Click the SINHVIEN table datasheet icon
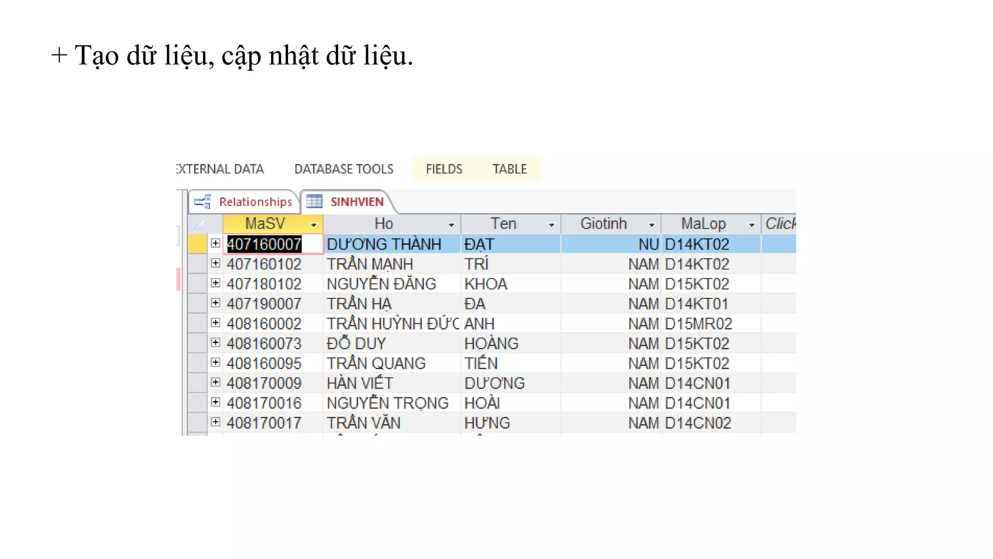The height and width of the screenshot is (559, 993). [314, 201]
